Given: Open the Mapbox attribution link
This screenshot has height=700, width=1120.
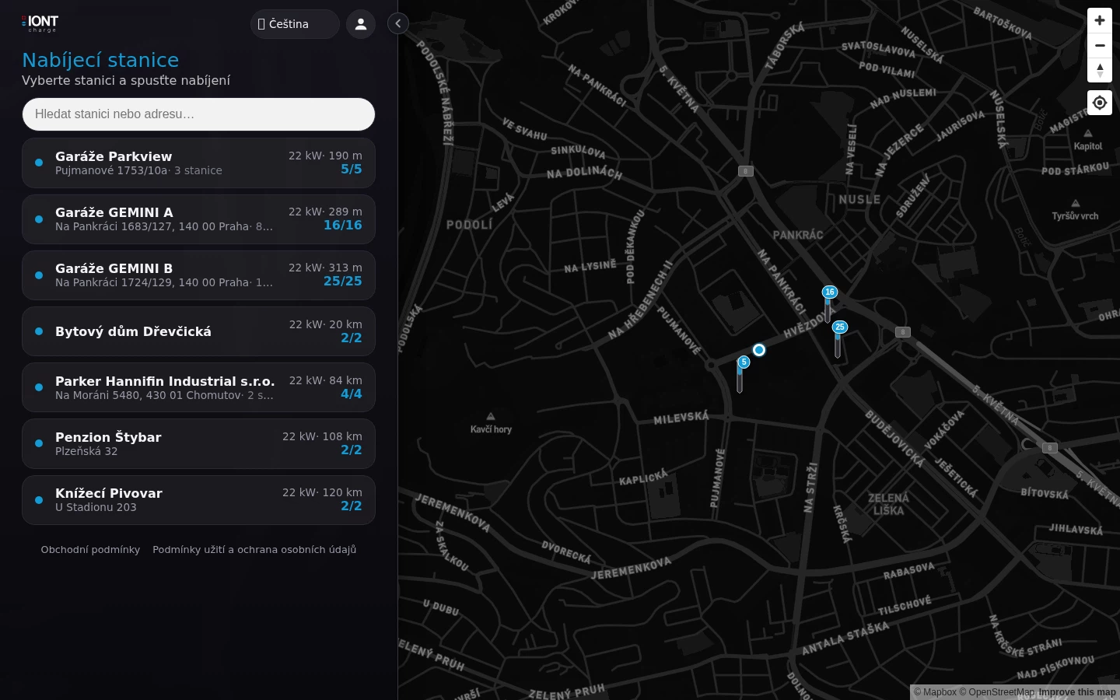Looking at the screenshot, I should 935,692.
